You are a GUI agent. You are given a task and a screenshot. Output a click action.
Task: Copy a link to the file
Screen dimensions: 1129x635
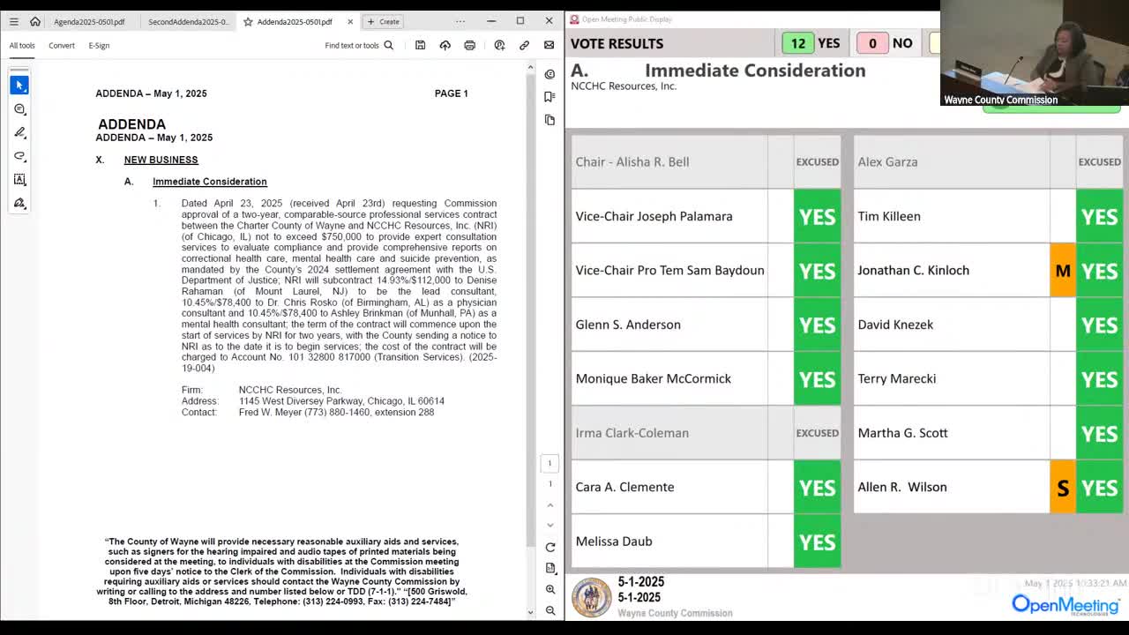click(x=524, y=45)
